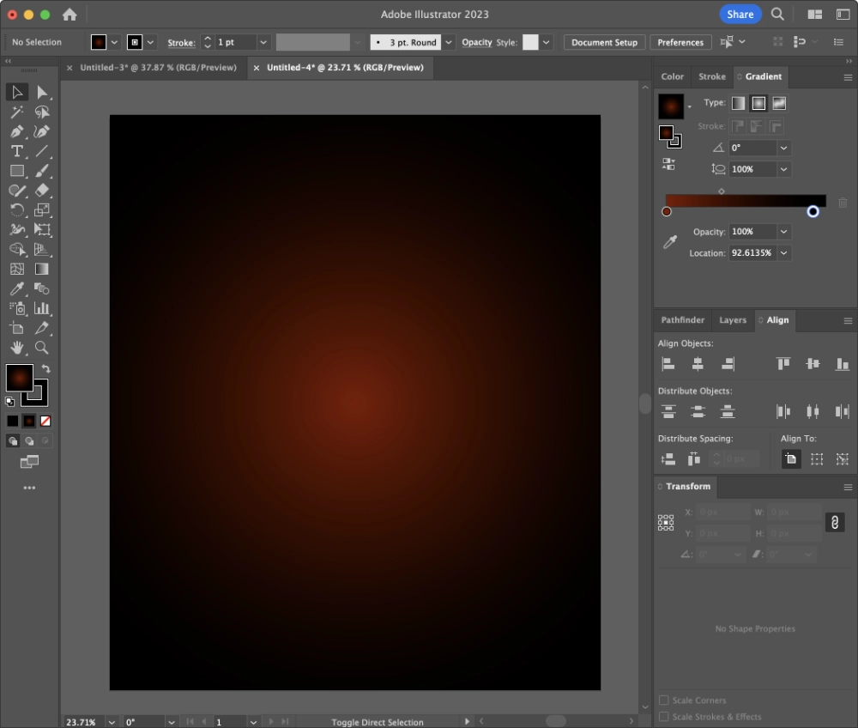The height and width of the screenshot is (728, 858).
Task: Close the Untitled-4 document tab
Action: pyautogui.click(x=256, y=68)
